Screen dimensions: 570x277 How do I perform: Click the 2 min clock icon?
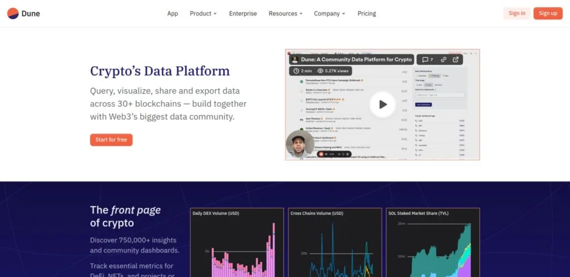click(296, 71)
